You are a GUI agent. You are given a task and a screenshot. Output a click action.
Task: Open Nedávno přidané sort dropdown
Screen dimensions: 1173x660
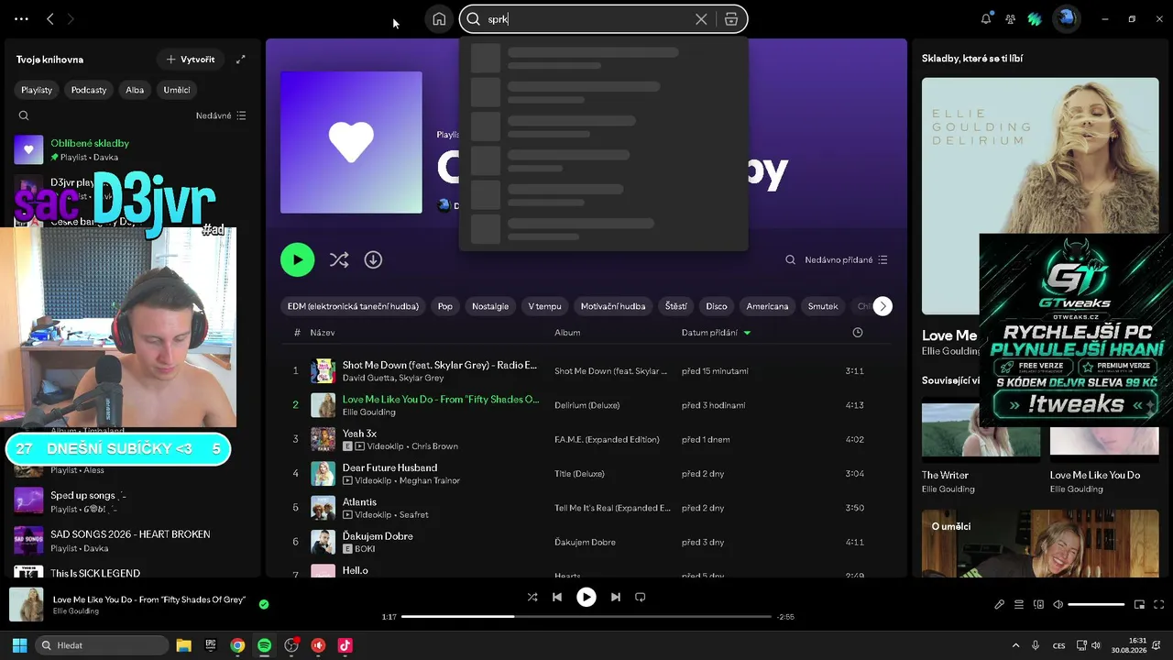[x=846, y=259]
